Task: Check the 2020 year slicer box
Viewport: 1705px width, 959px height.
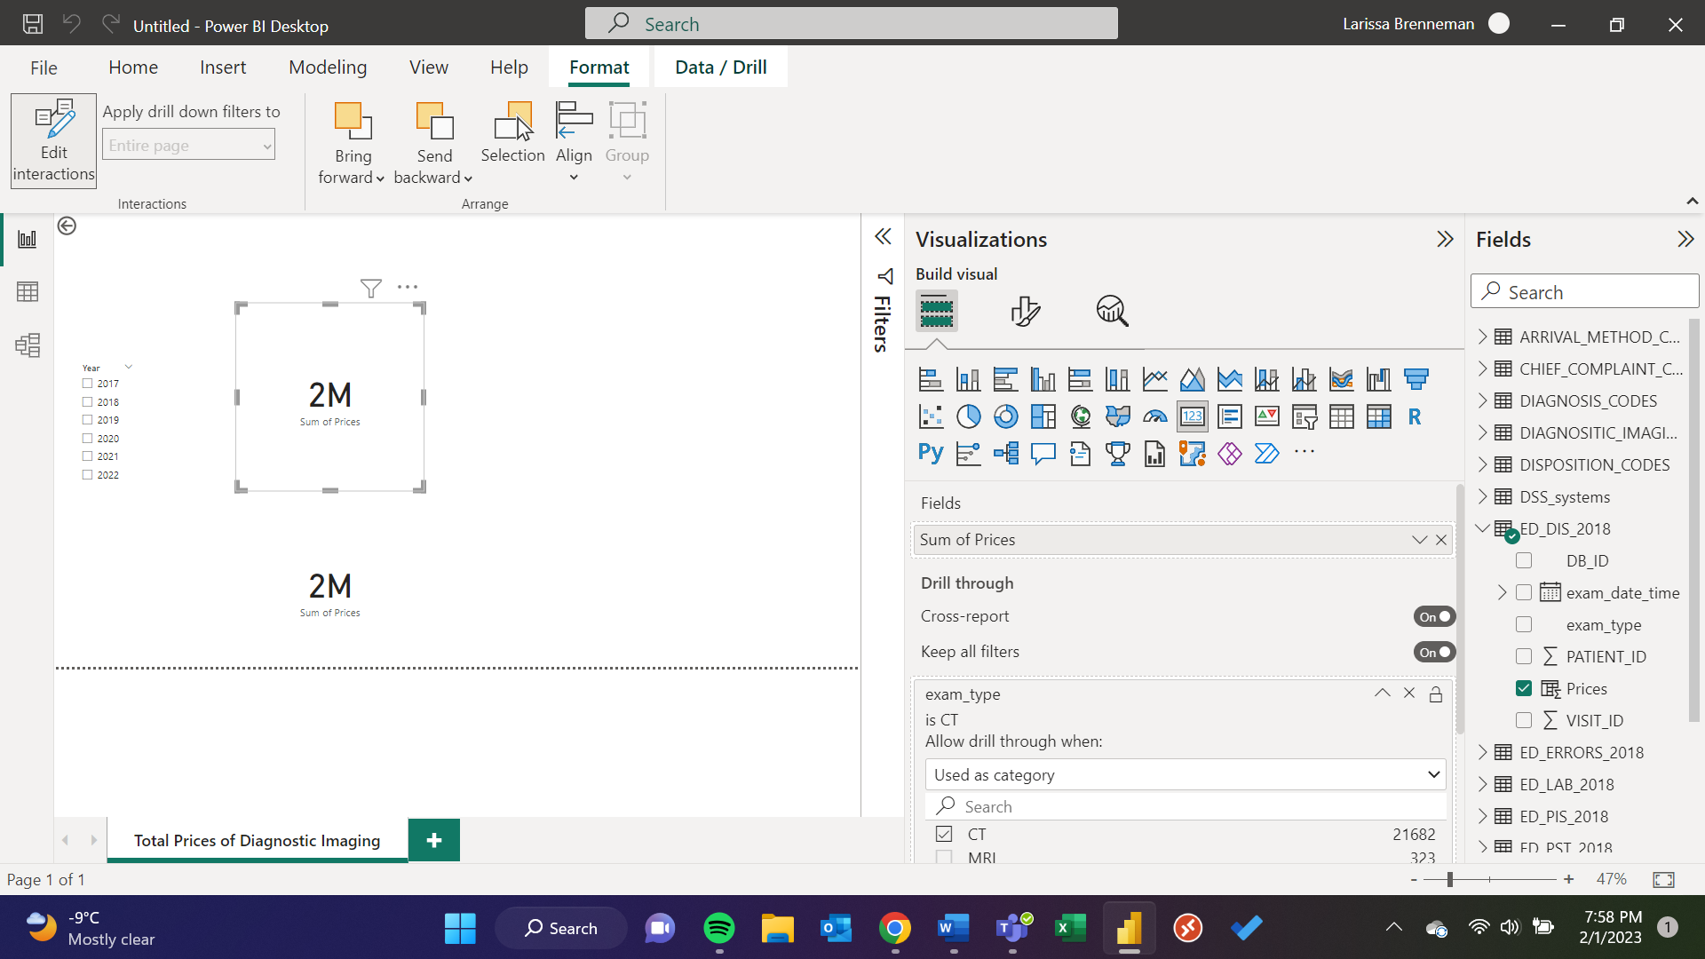Action: click(87, 439)
